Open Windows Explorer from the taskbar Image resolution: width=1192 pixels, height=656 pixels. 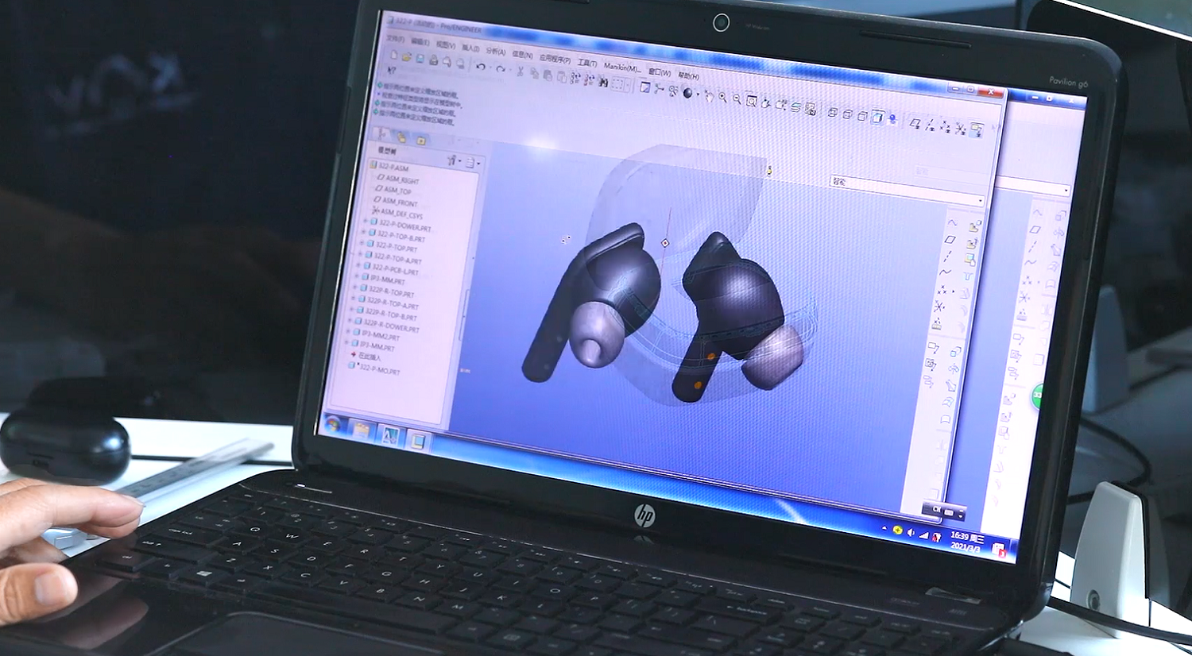click(x=360, y=430)
